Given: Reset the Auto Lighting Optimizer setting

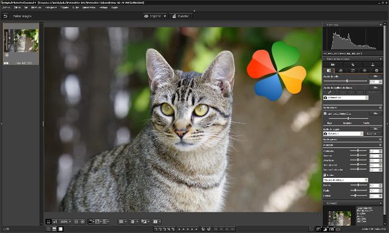Looking at the screenshot, I should 376,113.
